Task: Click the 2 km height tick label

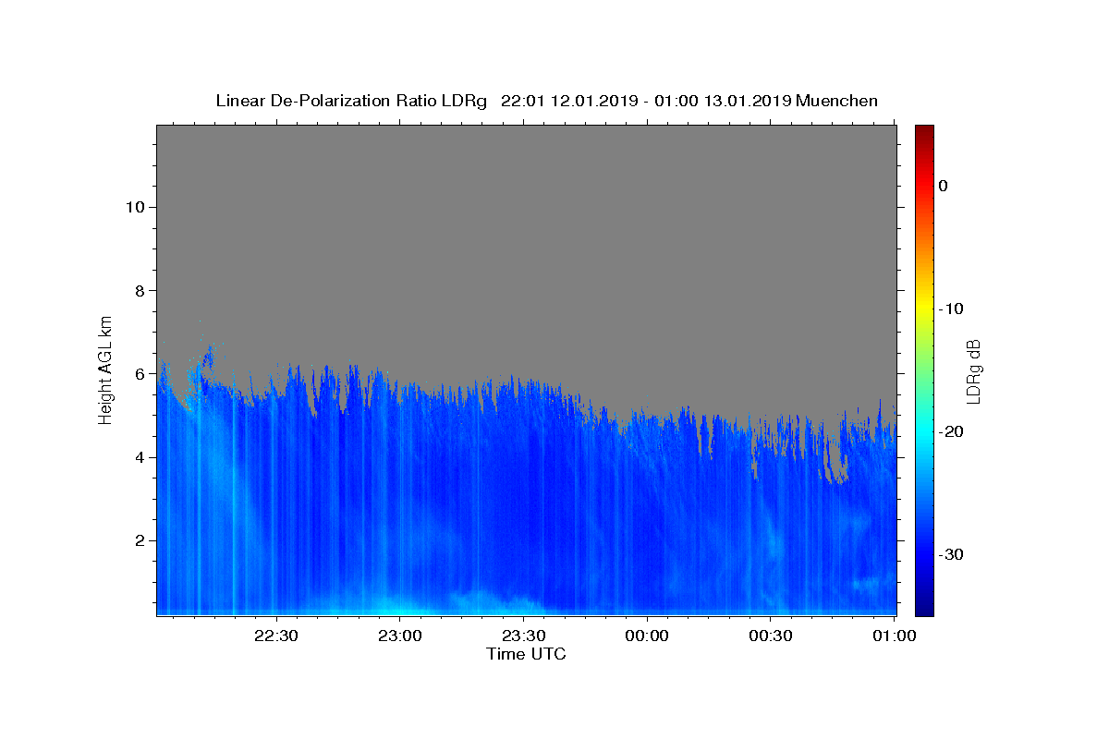Action: (140, 540)
